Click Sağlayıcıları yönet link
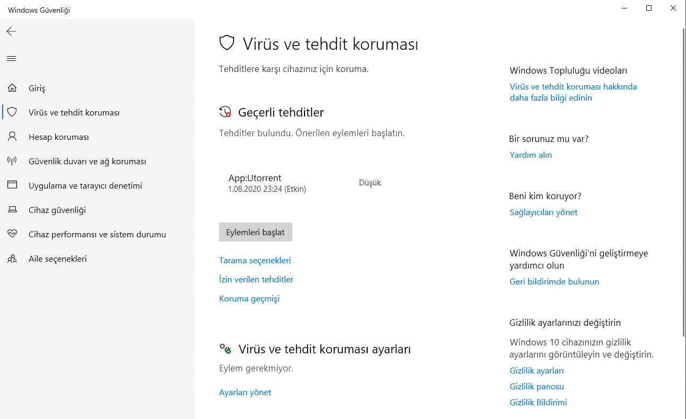Viewport: 686px width, 419px height. (543, 212)
